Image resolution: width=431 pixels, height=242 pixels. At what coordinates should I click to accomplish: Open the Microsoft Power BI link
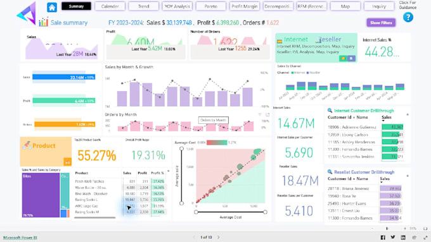coord(20,238)
